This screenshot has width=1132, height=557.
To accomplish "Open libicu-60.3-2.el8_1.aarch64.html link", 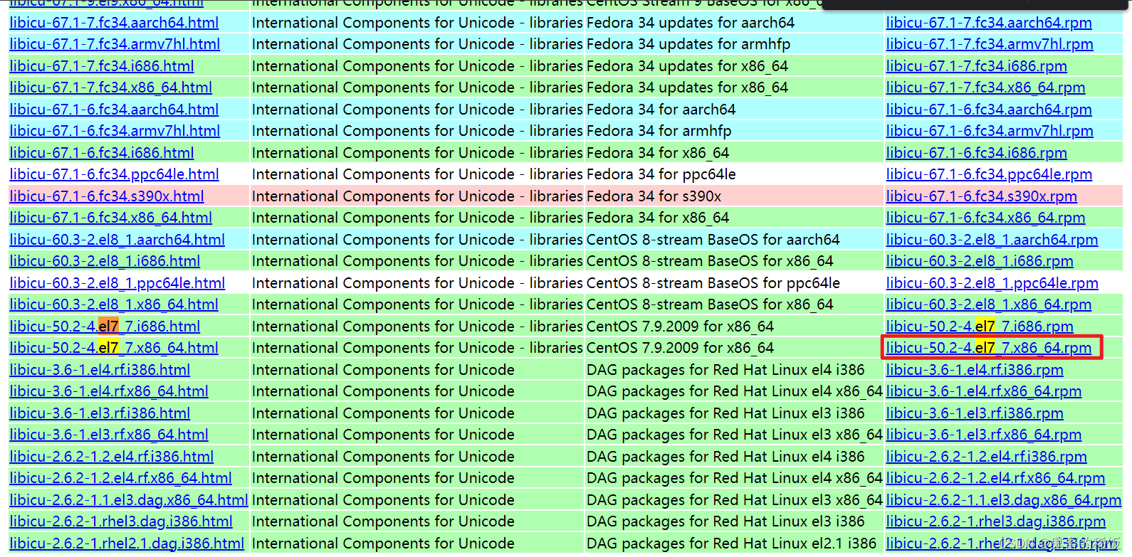I will [117, 240].
